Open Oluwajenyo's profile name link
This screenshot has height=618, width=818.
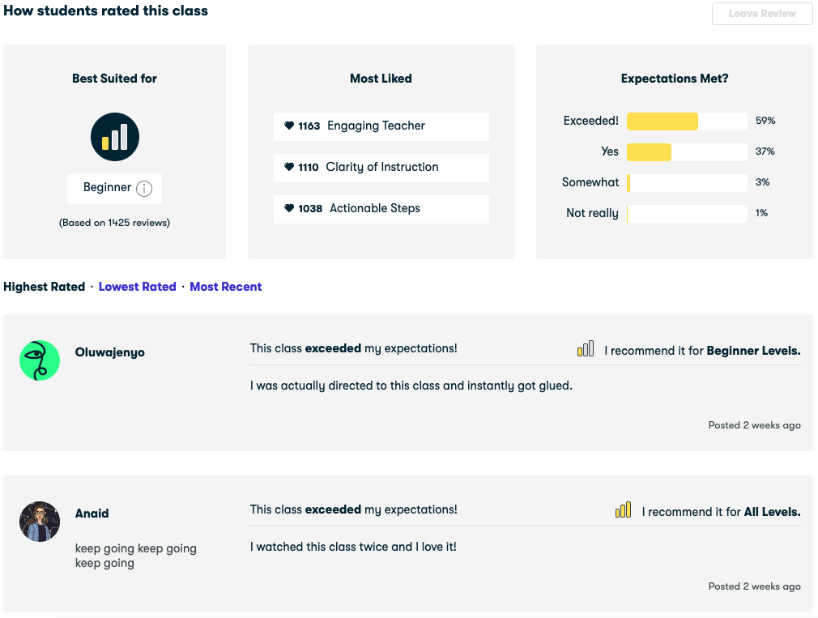[109, 352]
